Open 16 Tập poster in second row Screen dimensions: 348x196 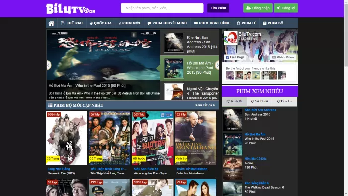coord(66,188)
